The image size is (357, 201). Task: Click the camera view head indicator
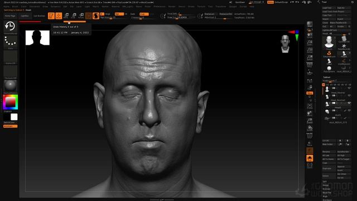pos(285,44)
